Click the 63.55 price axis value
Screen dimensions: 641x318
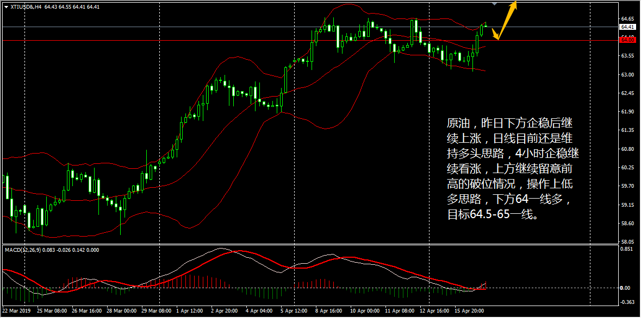coord(627,56)
